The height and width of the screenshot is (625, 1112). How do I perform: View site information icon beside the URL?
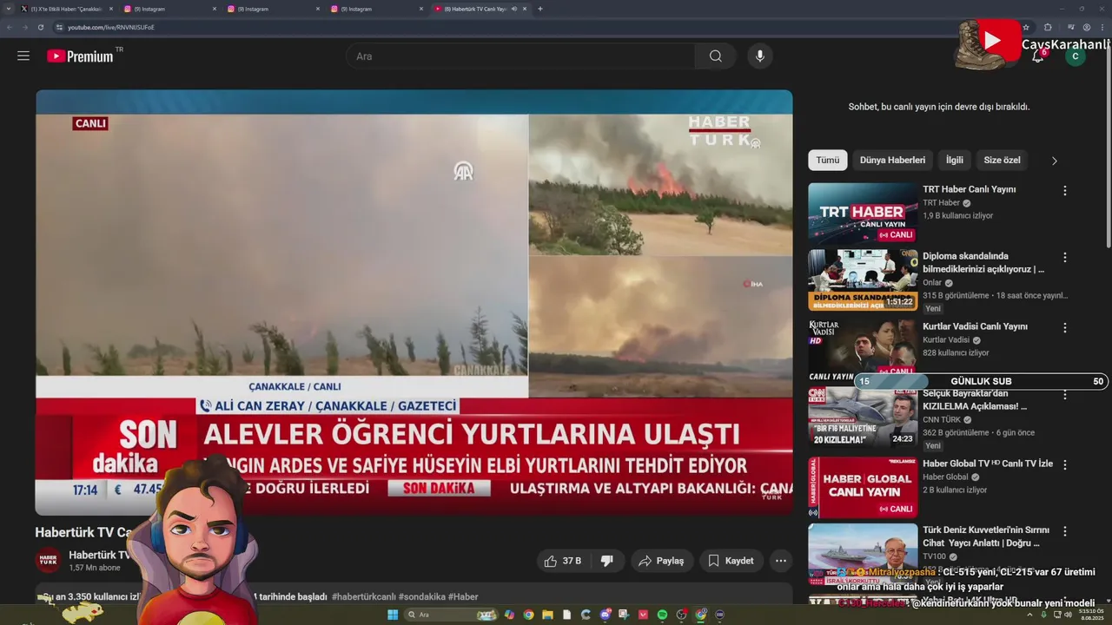[59, 27]
